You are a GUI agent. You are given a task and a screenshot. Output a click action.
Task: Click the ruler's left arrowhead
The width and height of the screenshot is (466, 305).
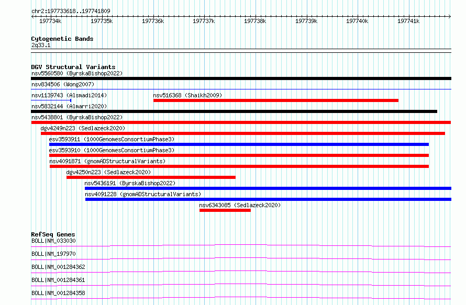point(32,17)
